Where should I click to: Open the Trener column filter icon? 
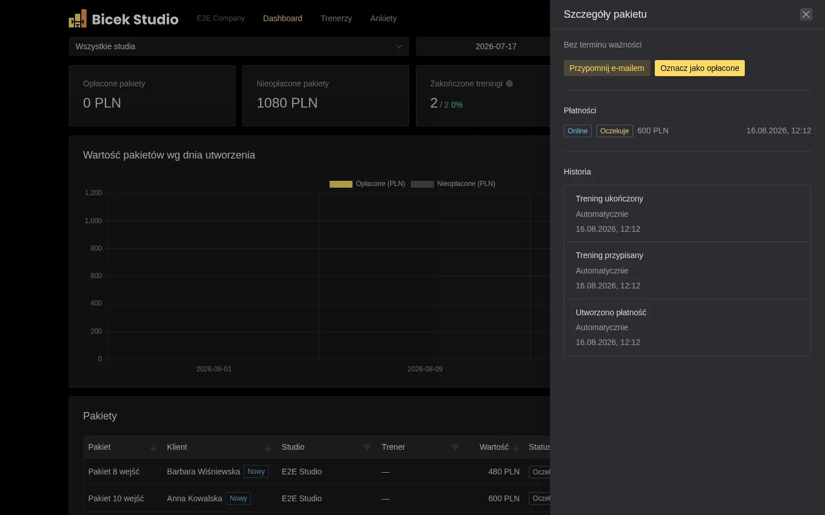(455, 447)
